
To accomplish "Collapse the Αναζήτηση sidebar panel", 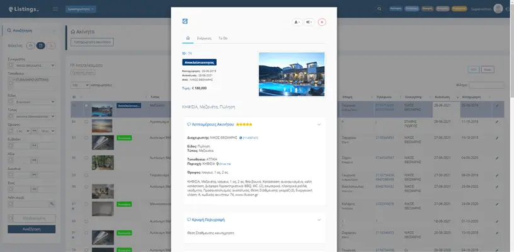I will coord(54,31).
